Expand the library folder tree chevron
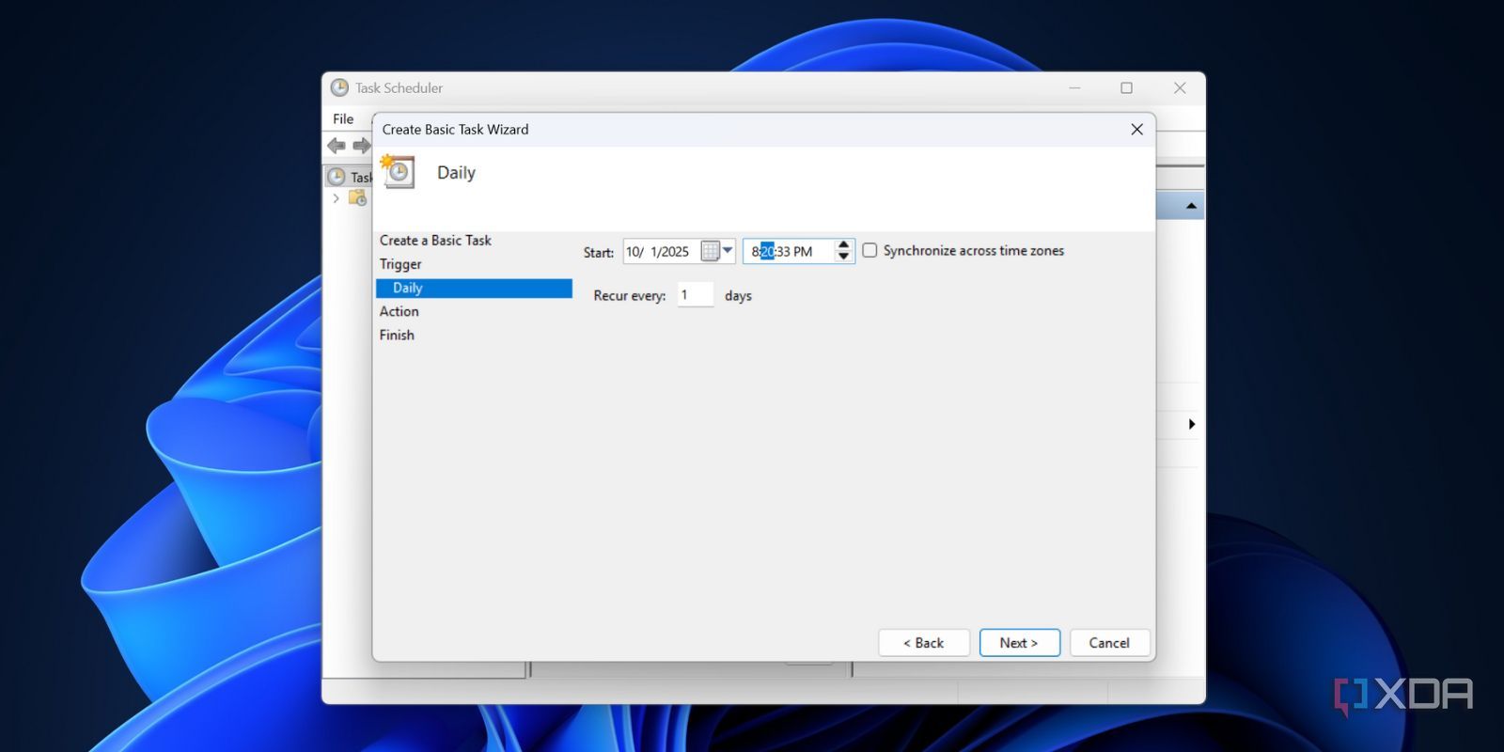1504x752 pixels. click(x=337, y=197)
